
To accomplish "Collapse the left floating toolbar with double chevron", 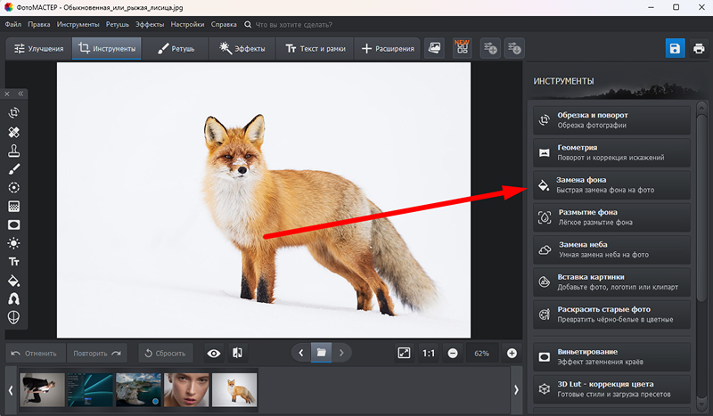I will [21, 94].
